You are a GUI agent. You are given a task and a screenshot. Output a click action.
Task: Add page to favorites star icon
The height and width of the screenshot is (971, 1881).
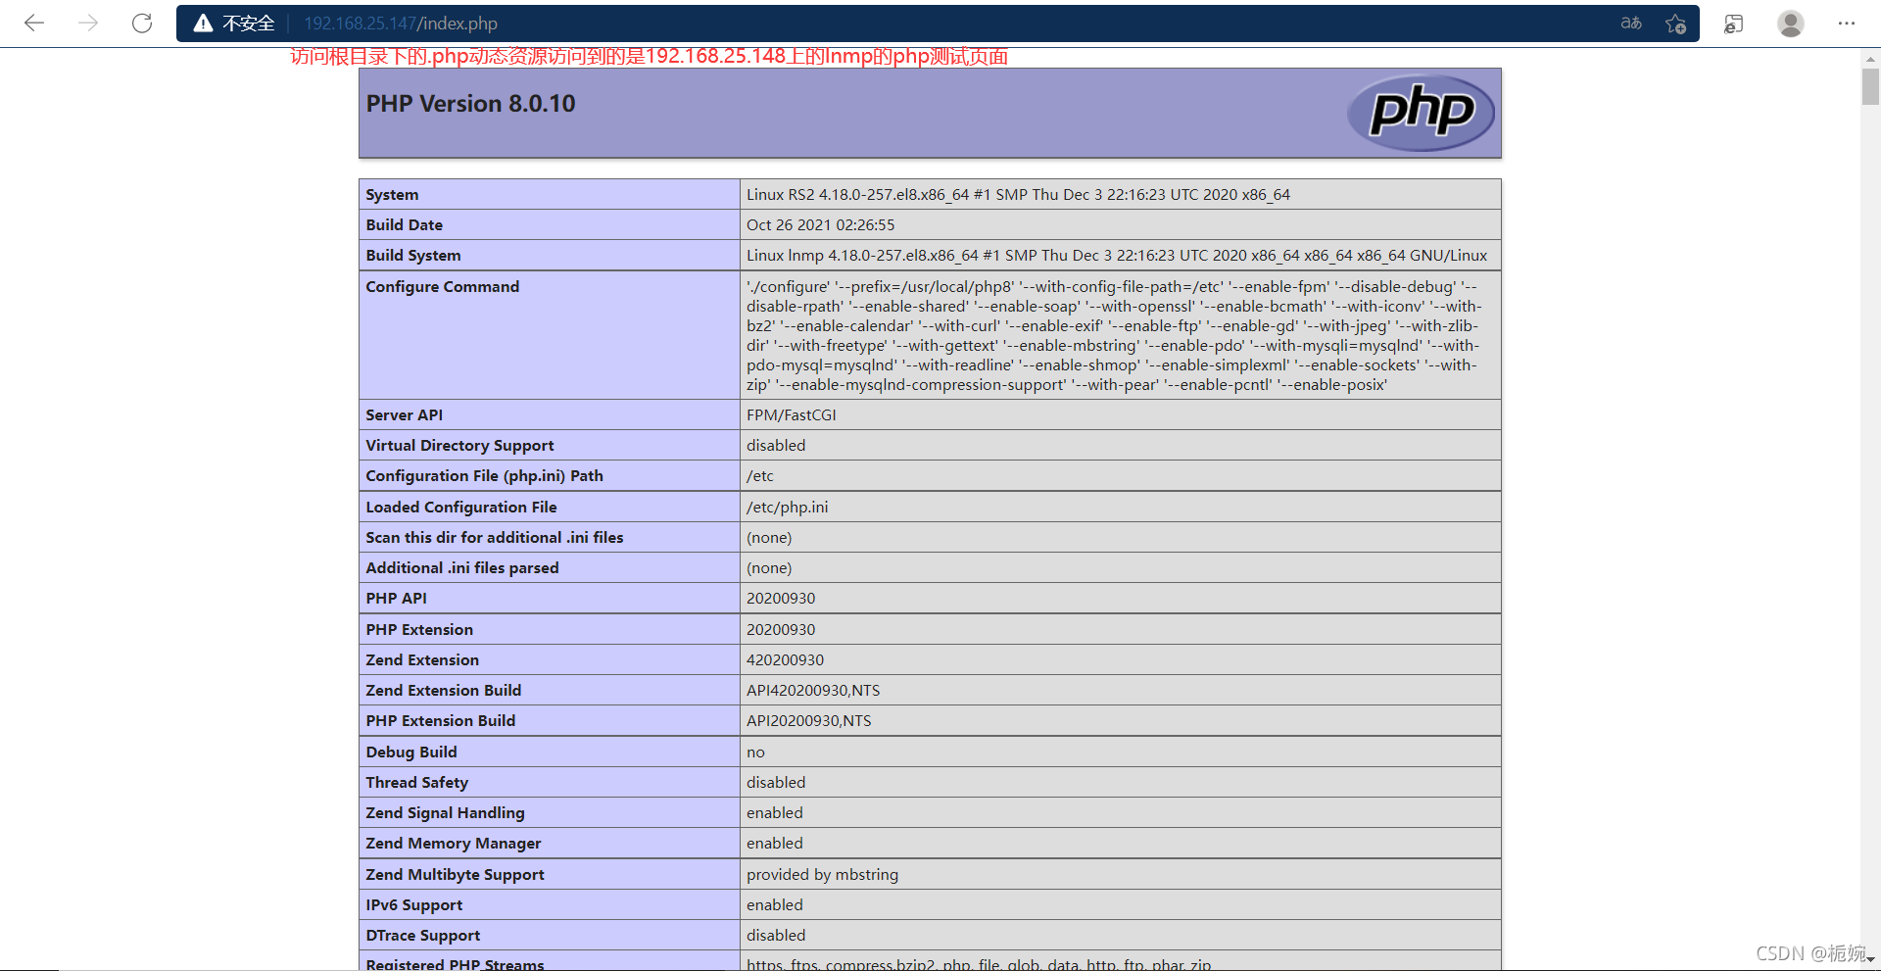[x=1675, y=24]
